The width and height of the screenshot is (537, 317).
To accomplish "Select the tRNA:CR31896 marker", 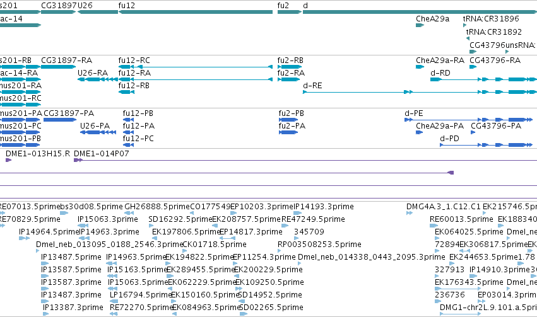I will tap(464, 25).
